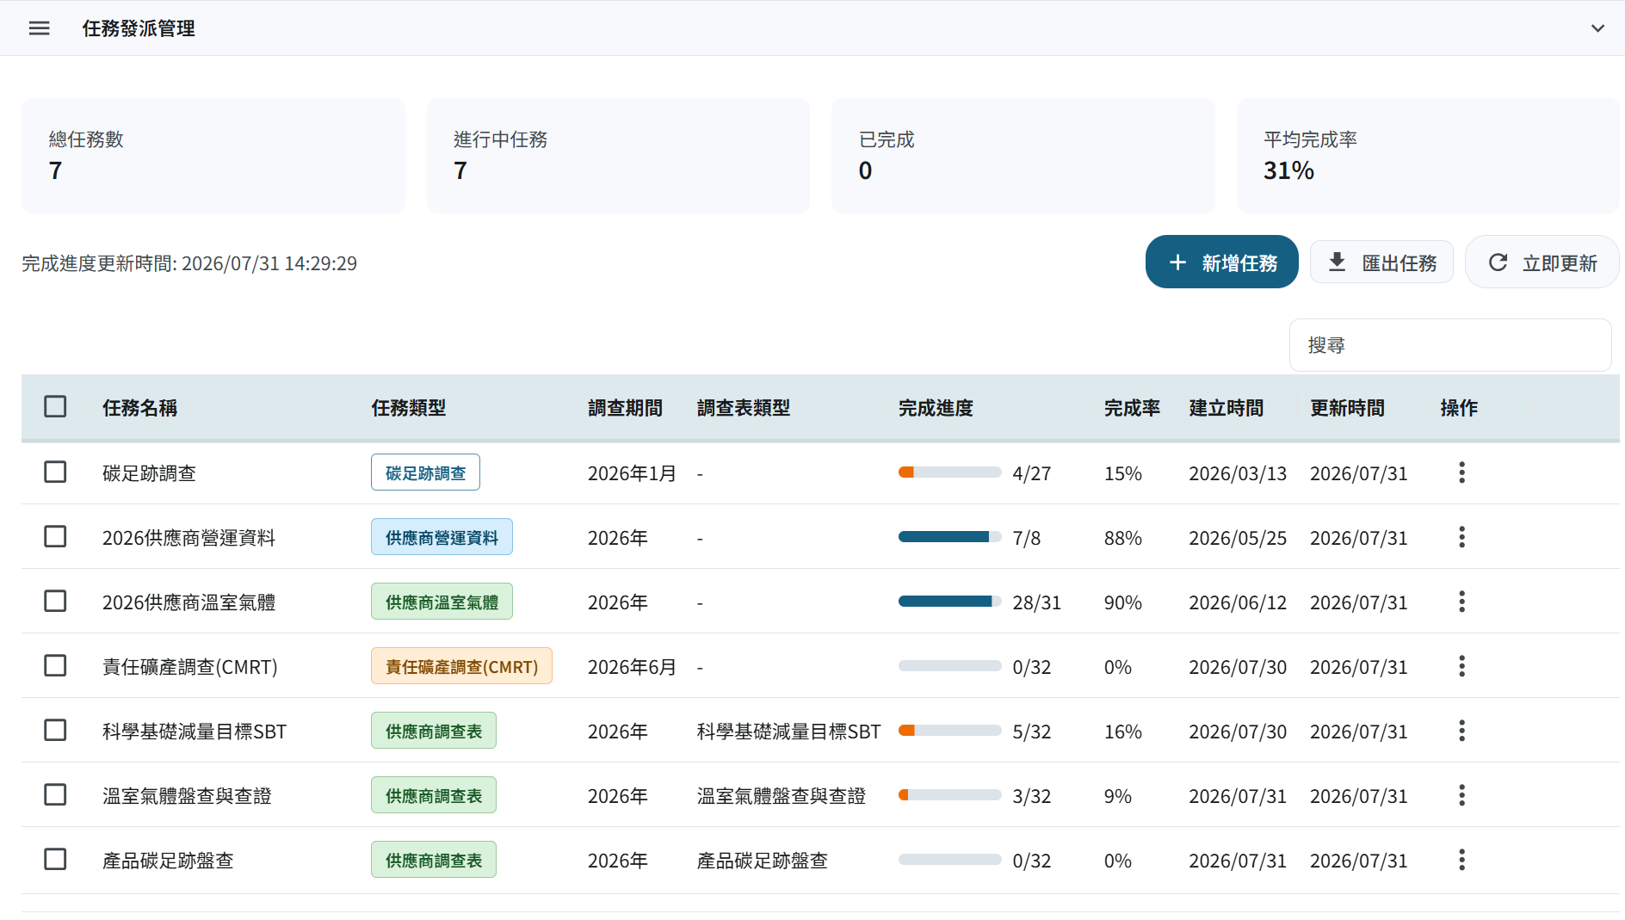
Task: Click the 新增任務 button
Action: pos(1221,262)
